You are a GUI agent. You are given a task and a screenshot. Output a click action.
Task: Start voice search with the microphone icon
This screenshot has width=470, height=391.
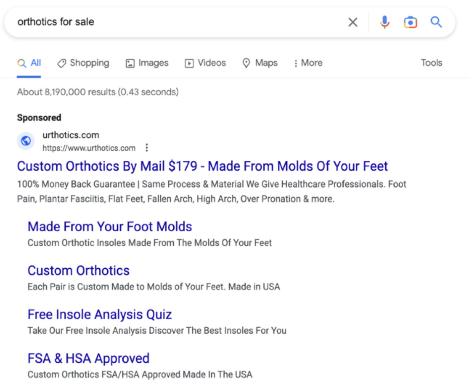(385, 22)
